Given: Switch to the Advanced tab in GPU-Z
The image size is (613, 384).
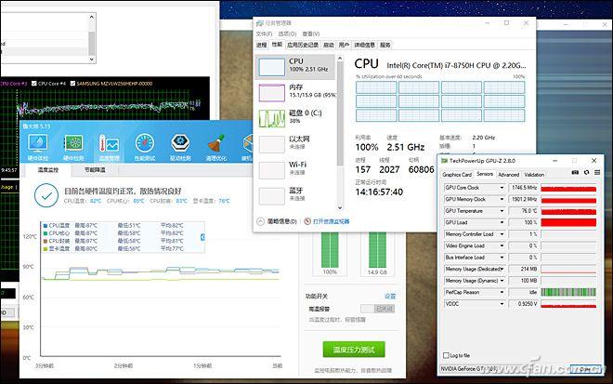Looking at the screenshot, I should 508,175.
